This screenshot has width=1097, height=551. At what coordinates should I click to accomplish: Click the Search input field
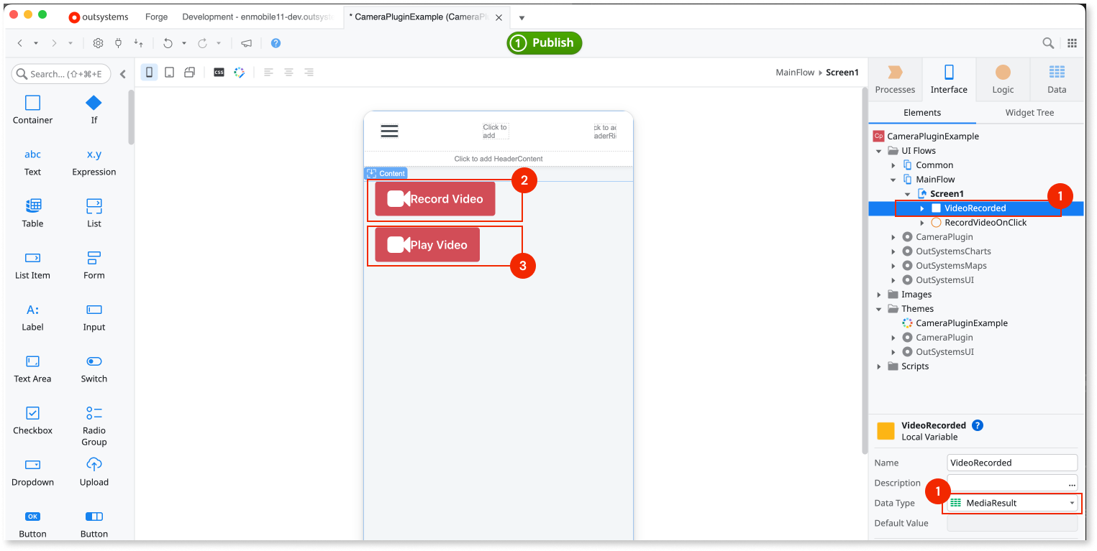(x=61, y=73)
